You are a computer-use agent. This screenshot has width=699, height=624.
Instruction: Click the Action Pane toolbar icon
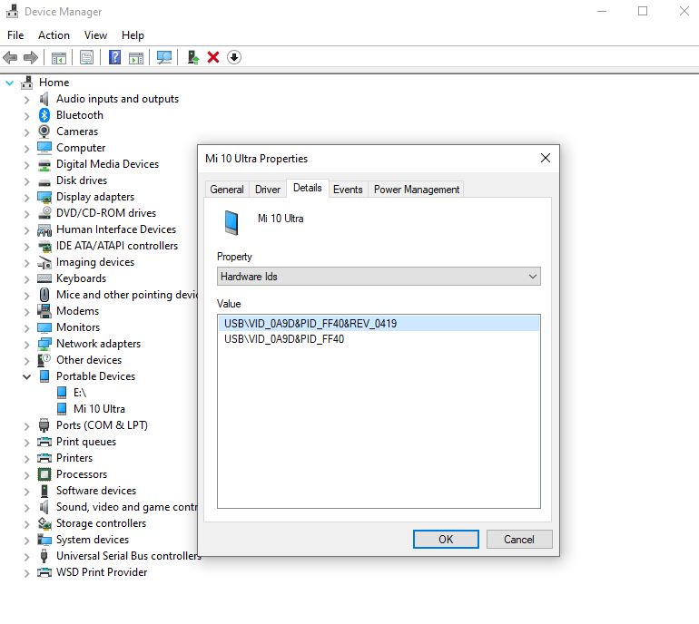136,57
